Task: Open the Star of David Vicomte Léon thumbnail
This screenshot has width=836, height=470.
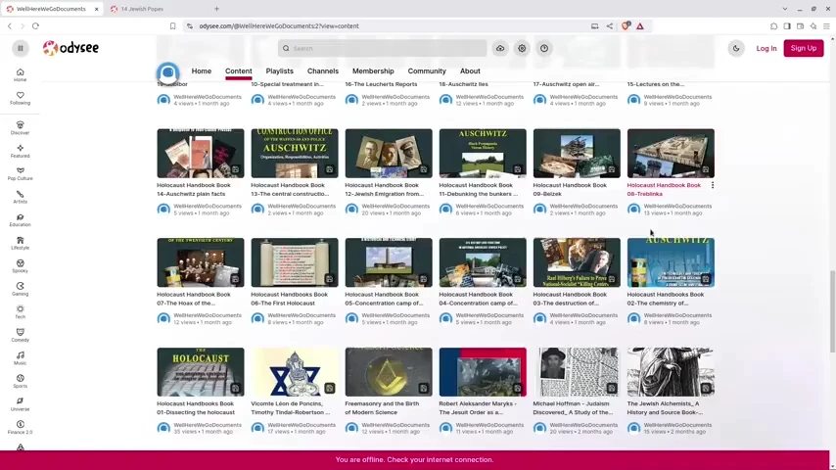Action: click(295, 372)
